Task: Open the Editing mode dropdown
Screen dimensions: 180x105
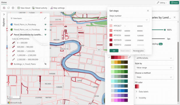Action: click(162, 3)
